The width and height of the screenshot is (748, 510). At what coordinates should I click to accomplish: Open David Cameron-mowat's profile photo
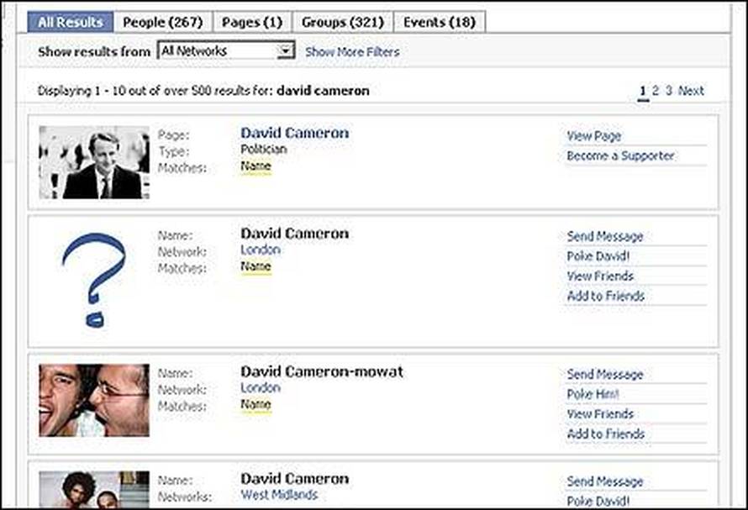(93, 400)
